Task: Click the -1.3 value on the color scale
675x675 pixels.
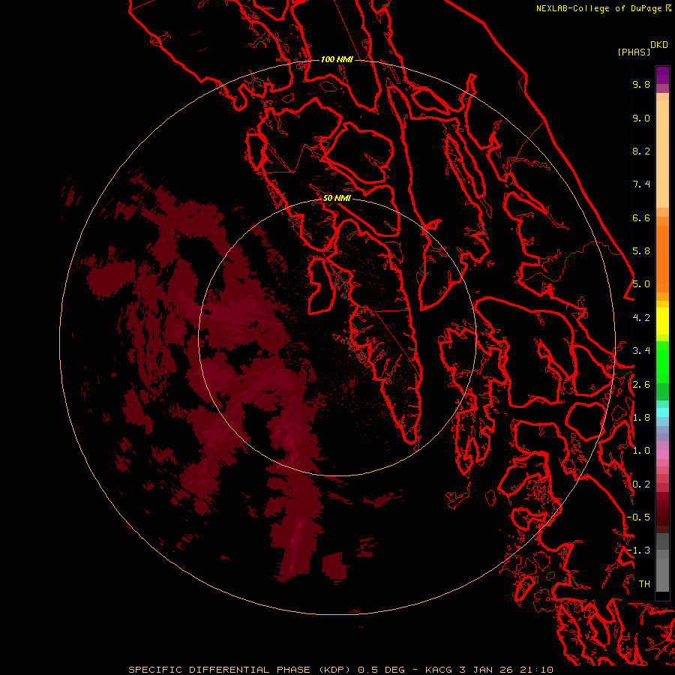Action: [638, 550]
